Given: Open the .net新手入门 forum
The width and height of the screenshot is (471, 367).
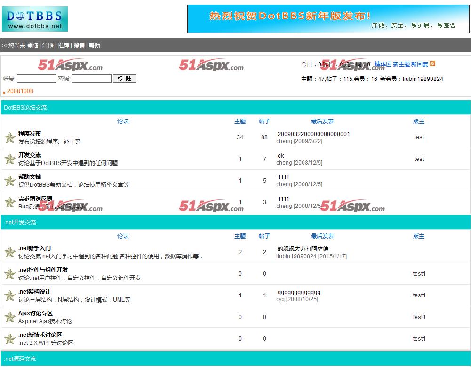Looking at the screenshot, I should click(x=34, y=248).
